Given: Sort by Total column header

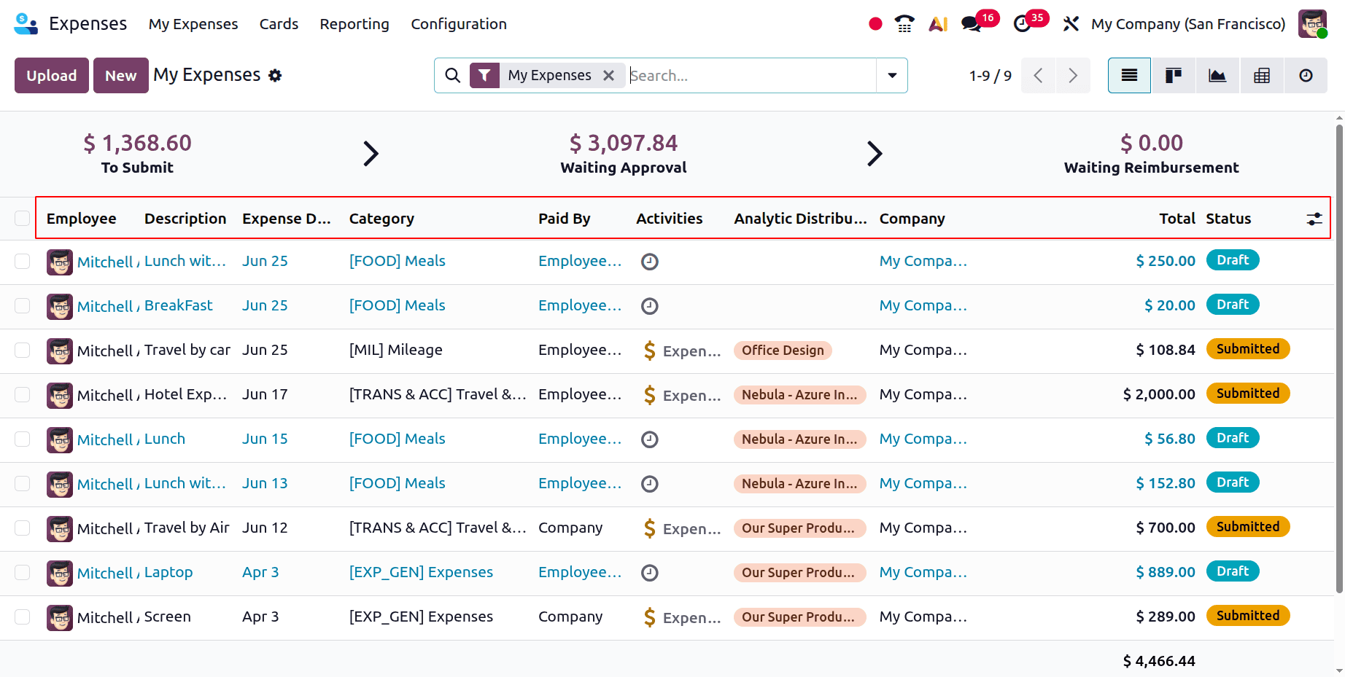Looking at the screenshot, I should point(1177,219).
